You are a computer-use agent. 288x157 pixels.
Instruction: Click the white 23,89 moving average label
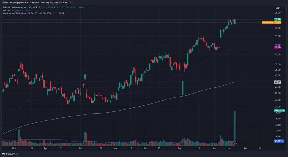[278, 82]
